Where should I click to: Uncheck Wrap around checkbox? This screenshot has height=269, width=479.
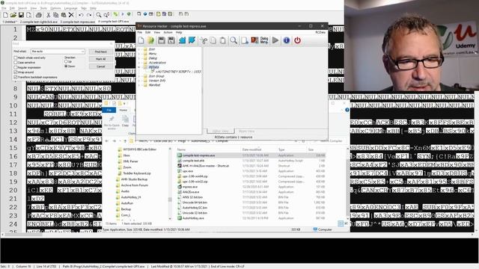click(x=16, y=72)
